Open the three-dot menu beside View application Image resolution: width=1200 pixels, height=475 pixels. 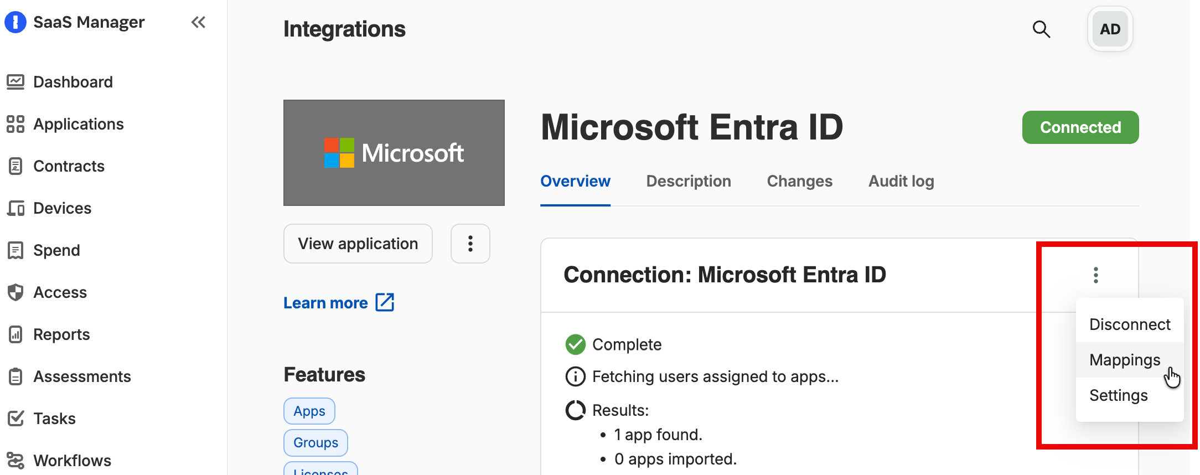[x=470, y=244]
